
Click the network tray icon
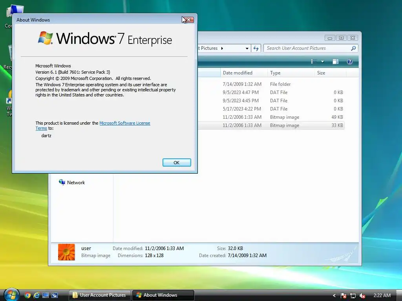click(x=353, y=296)
